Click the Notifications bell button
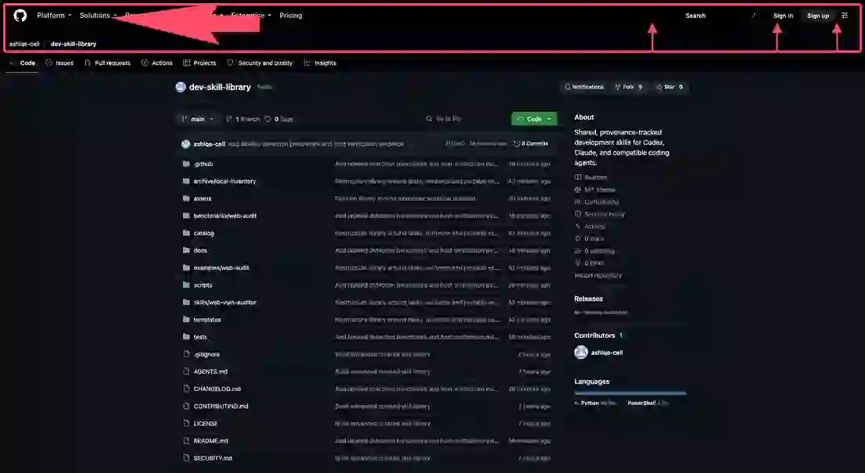The width and height of the screenshot is (865, 473). pos(583,87)
